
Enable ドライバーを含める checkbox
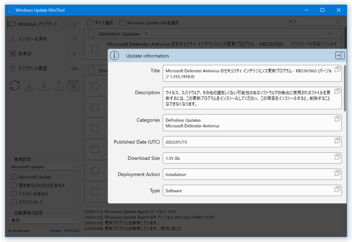click(14, 194)
